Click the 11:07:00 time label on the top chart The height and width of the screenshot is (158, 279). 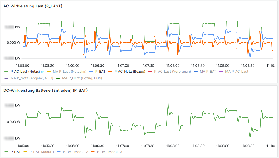(123, 65)
